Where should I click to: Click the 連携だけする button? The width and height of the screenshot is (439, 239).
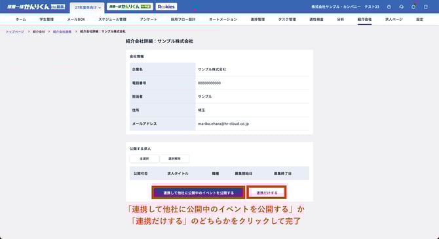pos(267,193)
